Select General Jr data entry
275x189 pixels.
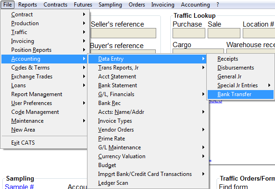240,77
